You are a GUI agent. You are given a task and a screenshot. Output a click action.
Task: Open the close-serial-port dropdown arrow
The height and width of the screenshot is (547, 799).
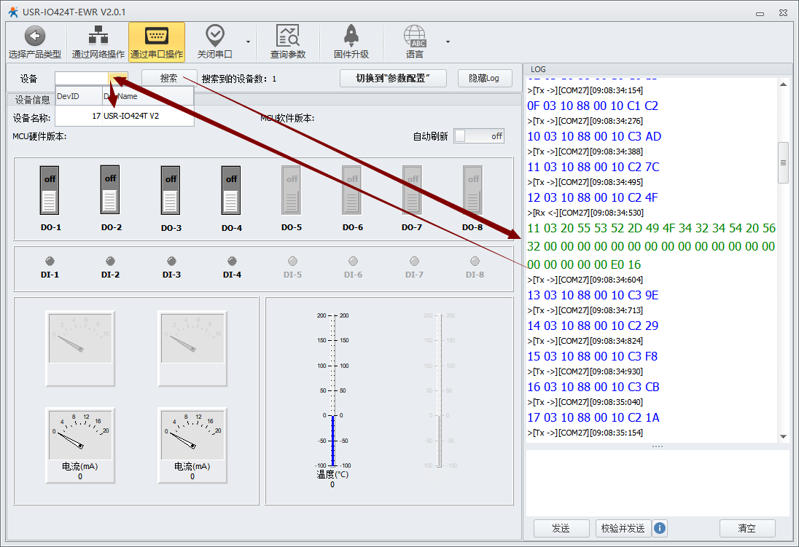[x=248, y=42]
